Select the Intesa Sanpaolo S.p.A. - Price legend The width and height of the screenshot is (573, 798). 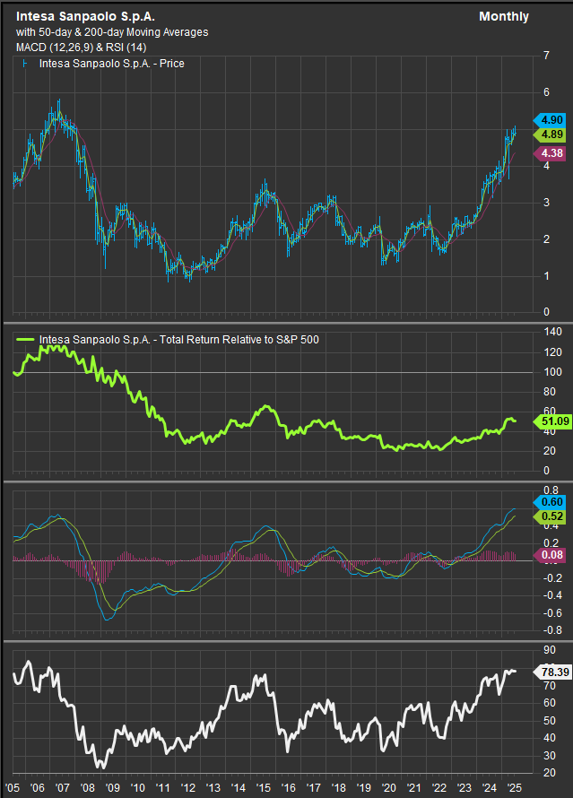point(111,64)
